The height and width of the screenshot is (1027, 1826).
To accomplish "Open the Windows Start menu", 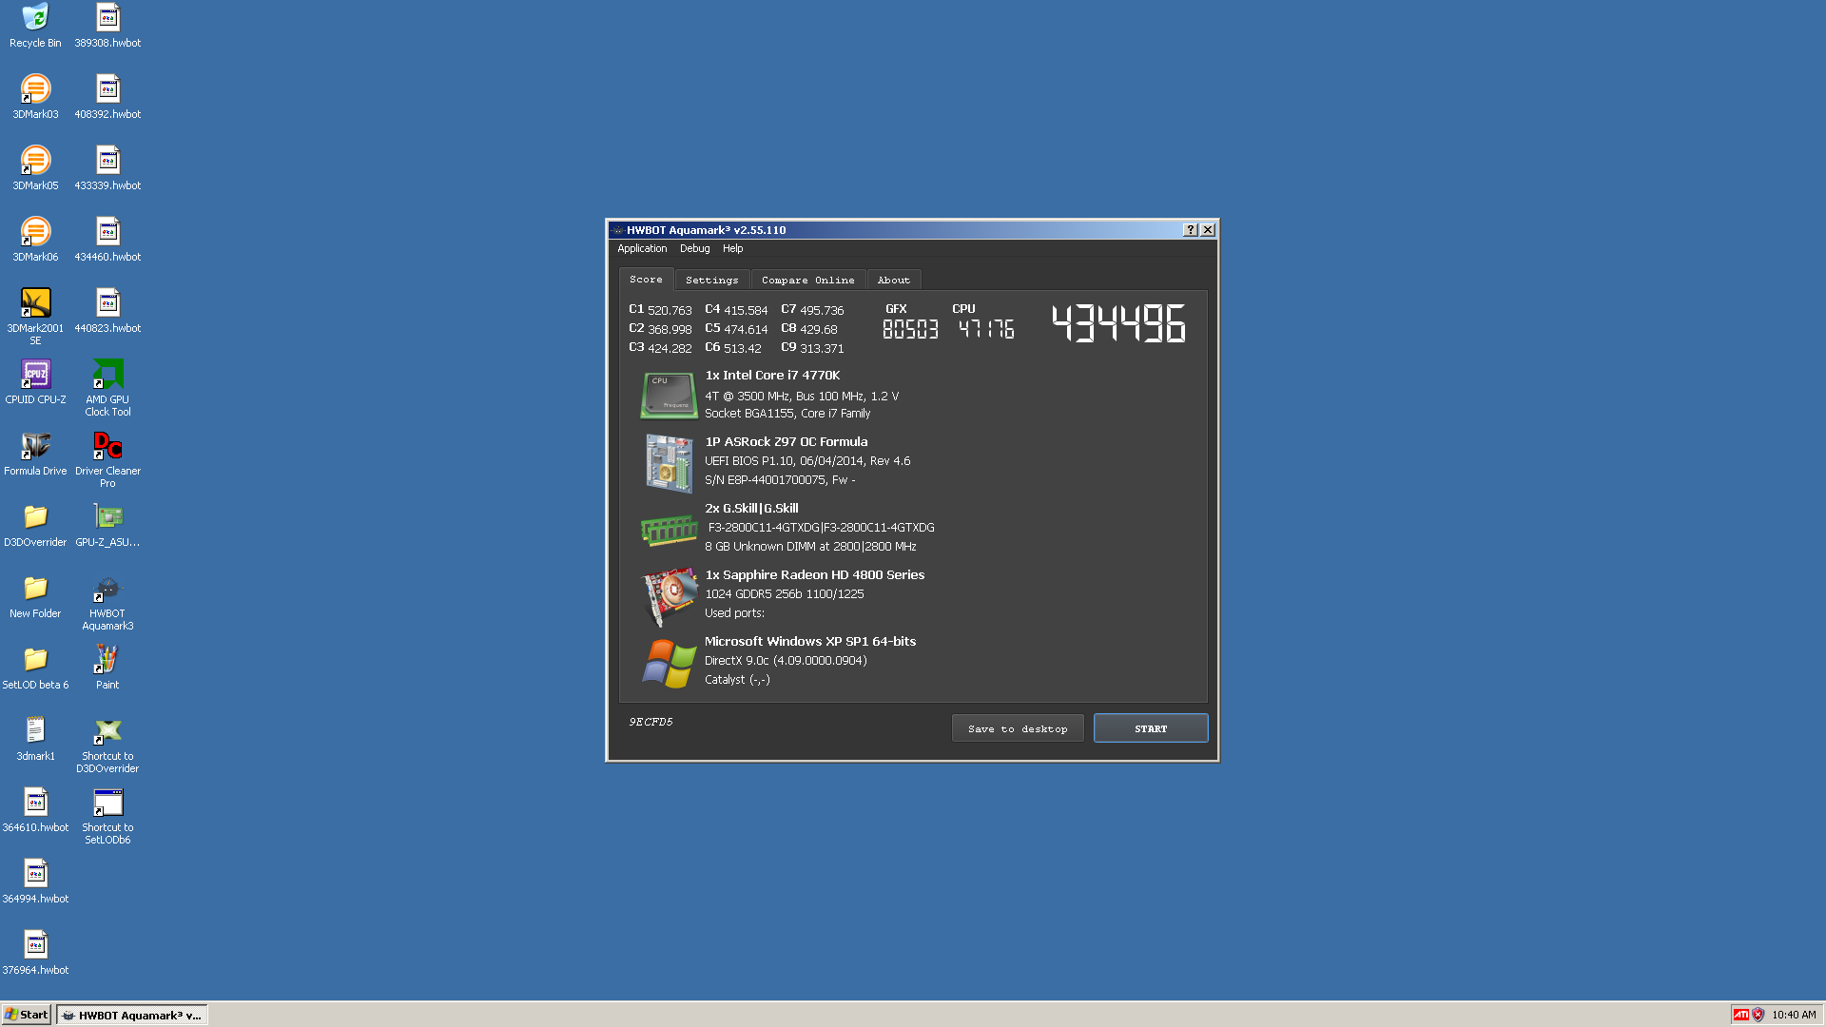I will pos(27,1015).
